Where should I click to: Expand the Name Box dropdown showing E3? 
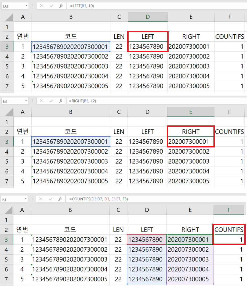click(x=26, y=101)
